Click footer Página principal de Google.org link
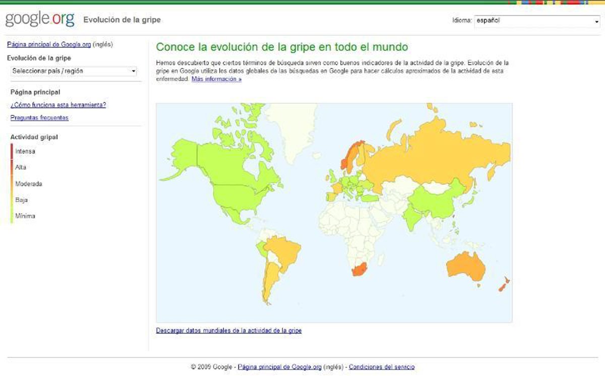 pyautogui.click(x=279, y=367)
